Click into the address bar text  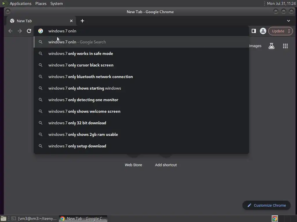(62, 31)
